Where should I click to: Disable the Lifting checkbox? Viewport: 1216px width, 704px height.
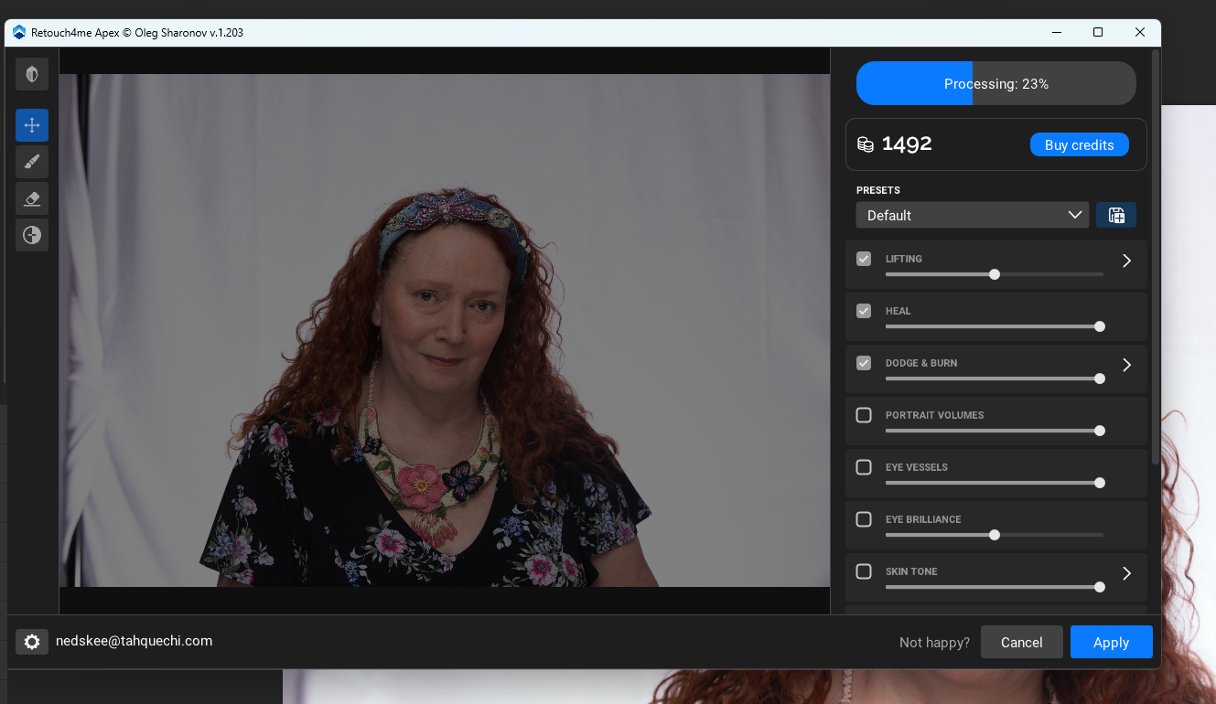[x=864, y=259]
